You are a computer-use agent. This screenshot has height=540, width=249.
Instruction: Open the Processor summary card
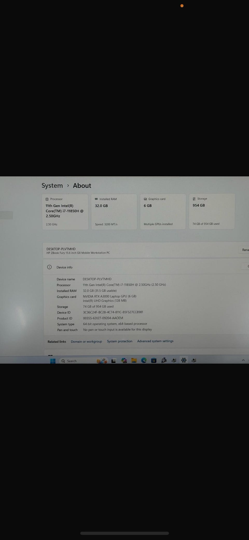(x=65, y=212)
